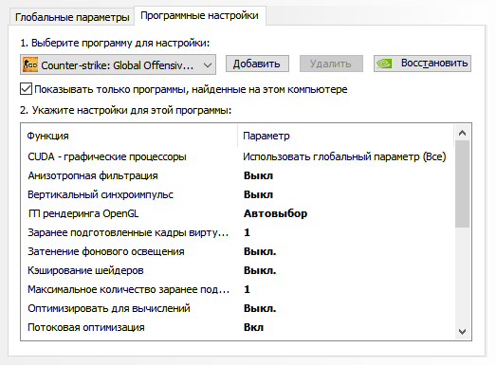Click scroll down arrow of settings list
This screenshot has height=366, width=496.
point(462,332)
